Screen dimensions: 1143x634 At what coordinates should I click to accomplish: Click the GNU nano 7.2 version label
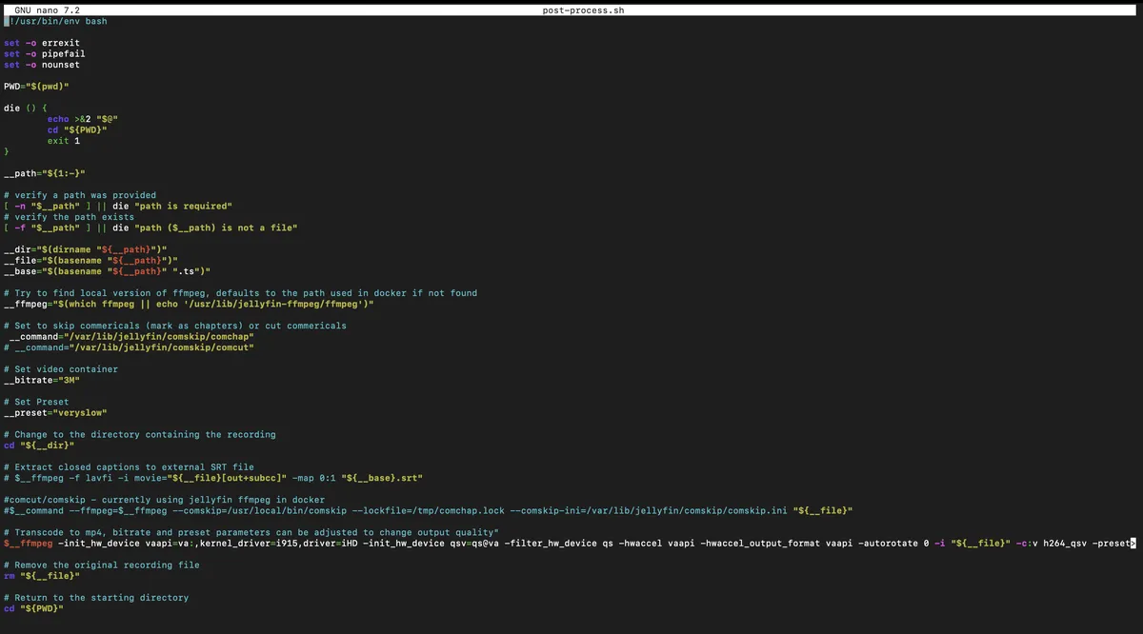(48, 10)
